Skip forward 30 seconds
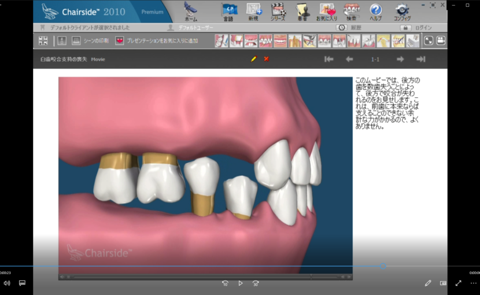This screenshot has width=480, height=295. coord(256,283)
